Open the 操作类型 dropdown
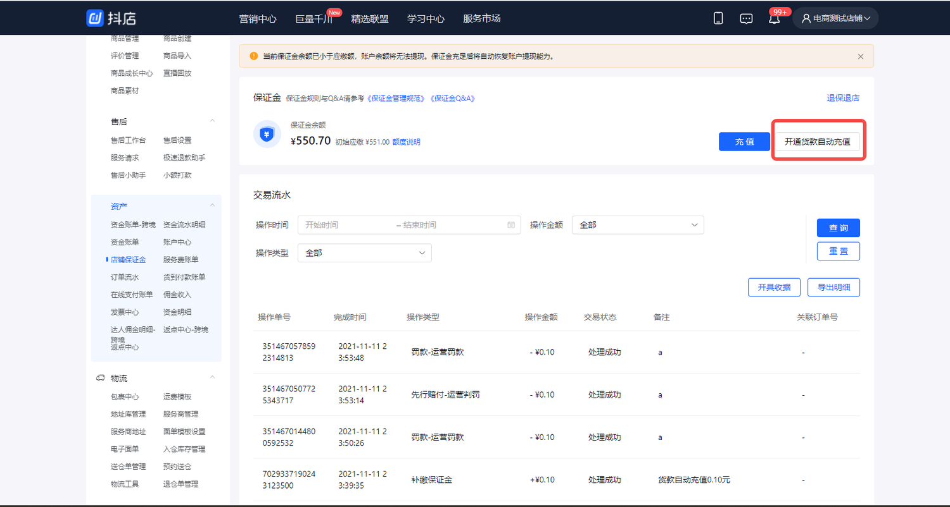Viewport: 950px width, 507px height. pyautogui.click(x=364, y=252)
